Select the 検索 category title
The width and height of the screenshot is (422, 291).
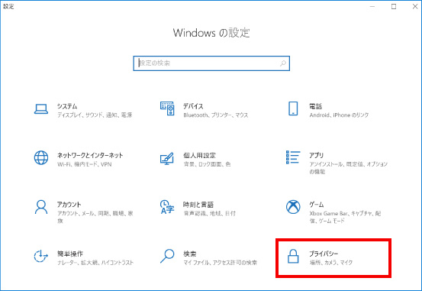point(190,254)
